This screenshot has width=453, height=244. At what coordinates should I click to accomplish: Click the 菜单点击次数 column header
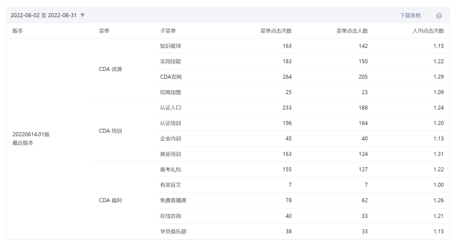click(x=276, y=31)
